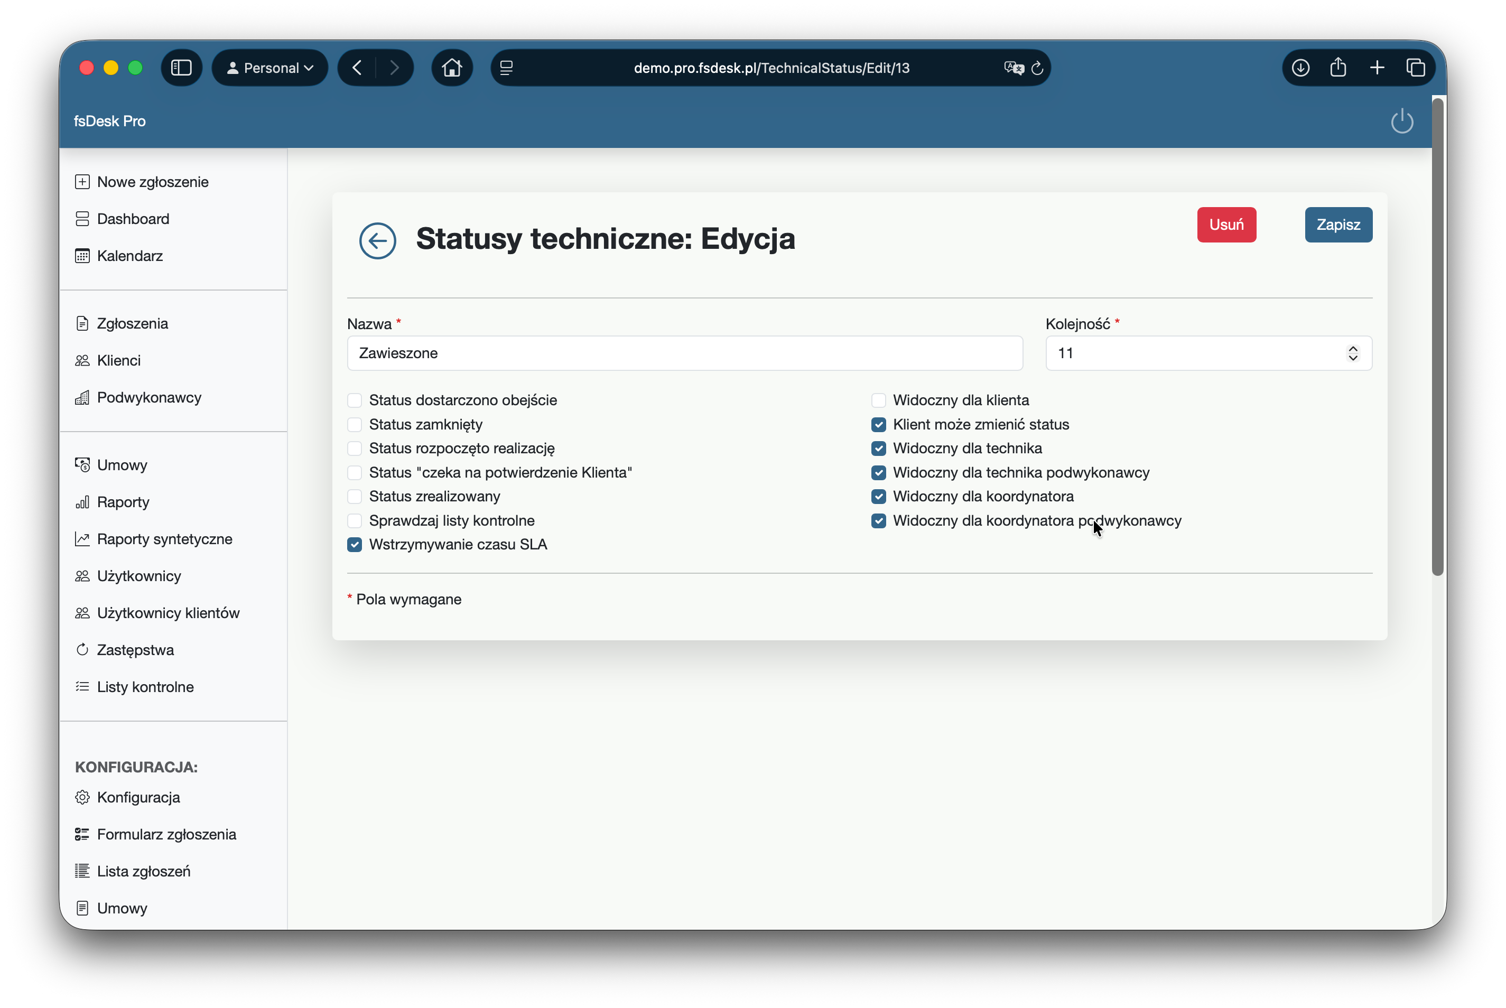Open the Personal profile dropdown

click(270, 68)
